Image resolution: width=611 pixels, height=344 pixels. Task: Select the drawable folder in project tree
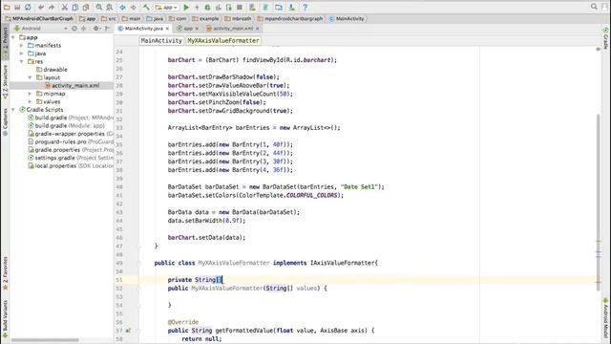[x=52, y=70]
